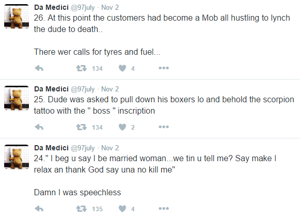300x218 pixels.
Task: Open Da Medici name on tweet 24
Action: pyautogui.click(x=51, y=148)
